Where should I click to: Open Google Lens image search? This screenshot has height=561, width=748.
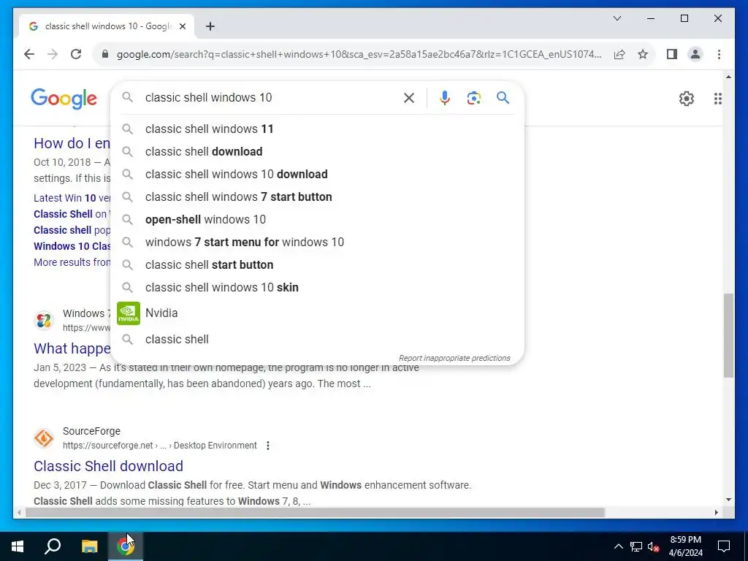(x=473, y=98)
